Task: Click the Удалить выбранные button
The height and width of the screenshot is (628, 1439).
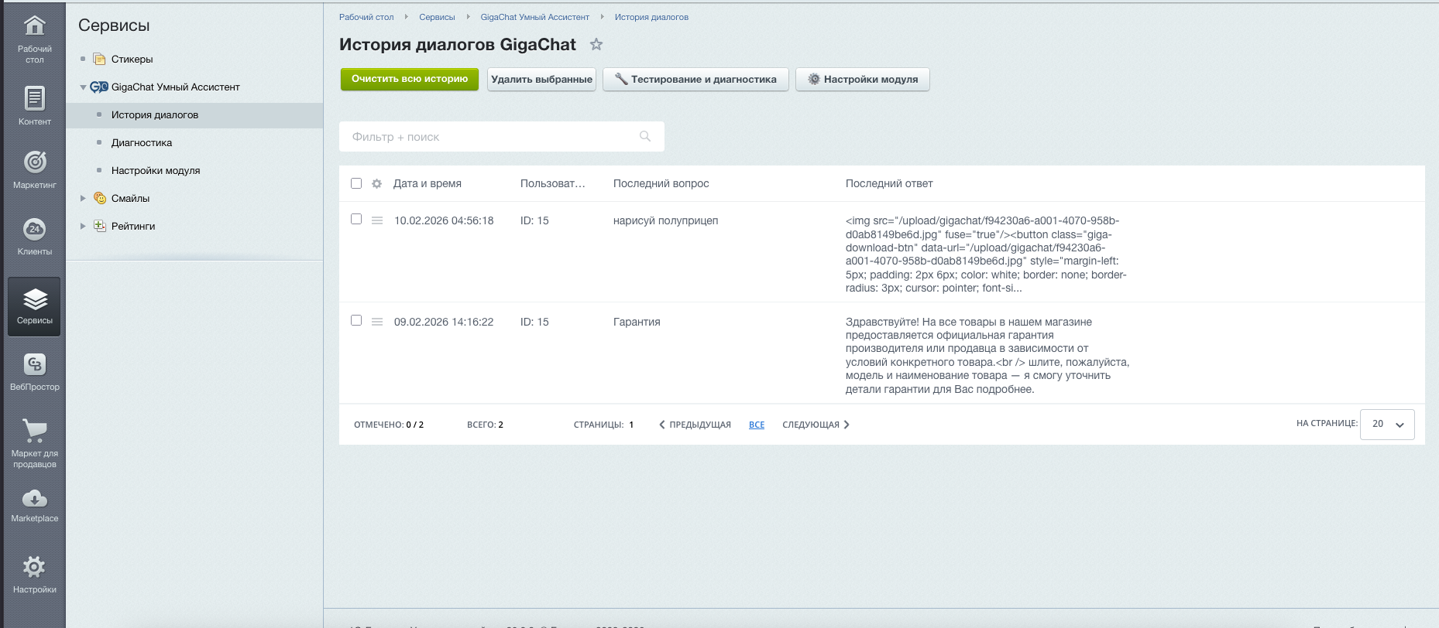Action: (x=541, y=79)
